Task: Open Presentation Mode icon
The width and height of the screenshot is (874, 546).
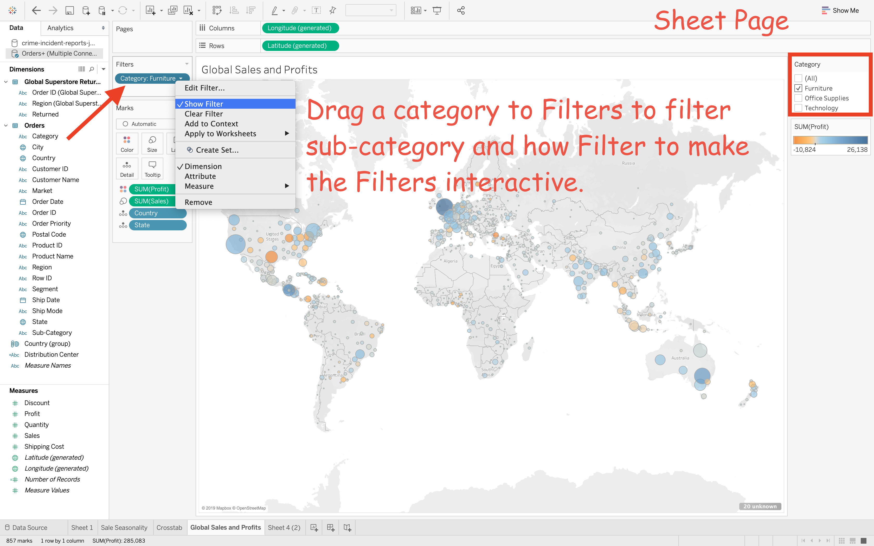Action: click(437, 10)
